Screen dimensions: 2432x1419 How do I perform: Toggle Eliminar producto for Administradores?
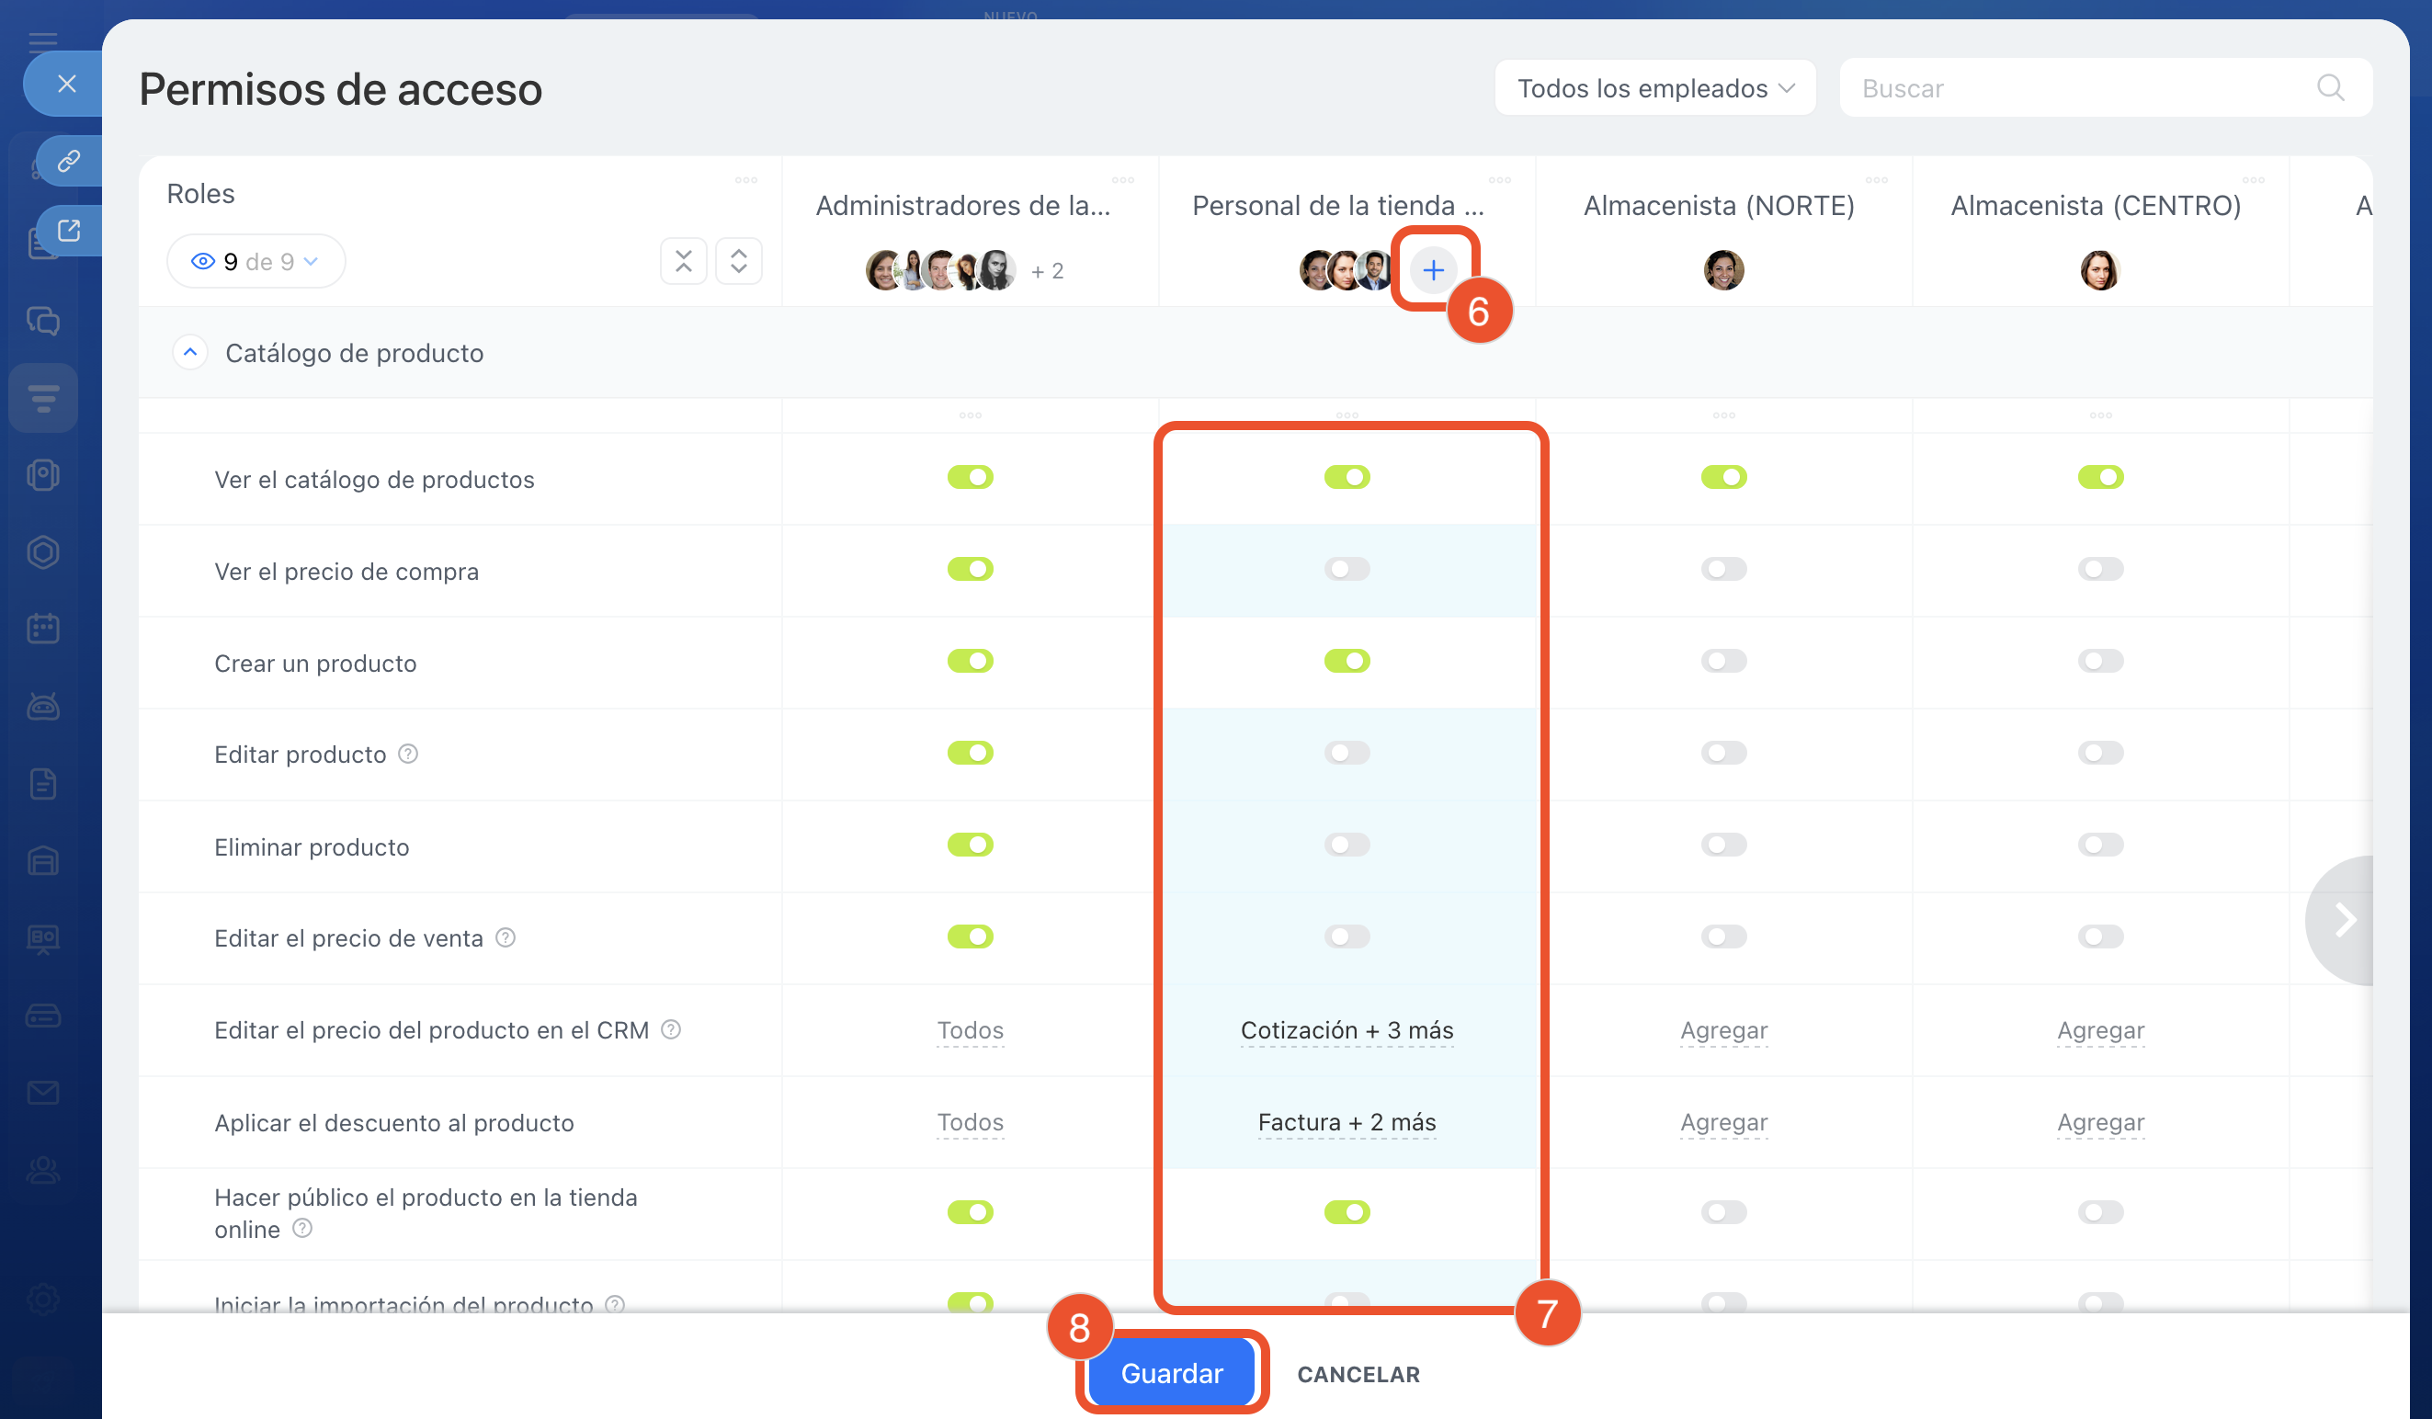coord(970,845)
